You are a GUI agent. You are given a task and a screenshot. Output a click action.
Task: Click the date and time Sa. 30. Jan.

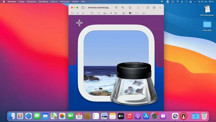point(206,2)
